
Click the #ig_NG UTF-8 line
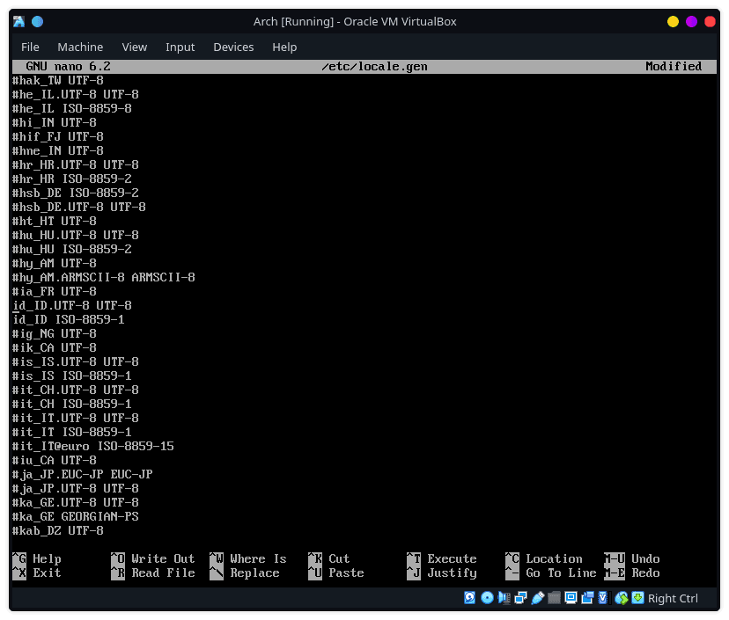click(55, 334)
